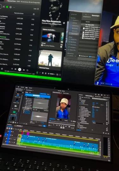Click 'Hoy Nos Amanecio' title in Spotify's side panel
Viewport: 119px width, 171px height.
pos(51,21)
